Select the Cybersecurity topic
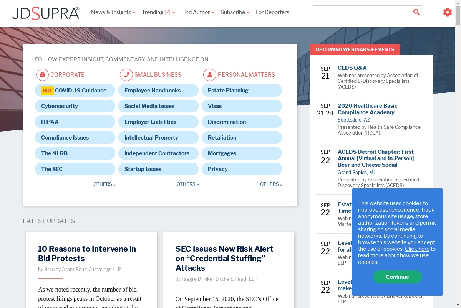Image resolution: width=461 pixels, height=308 pixels. coord(75,106)
